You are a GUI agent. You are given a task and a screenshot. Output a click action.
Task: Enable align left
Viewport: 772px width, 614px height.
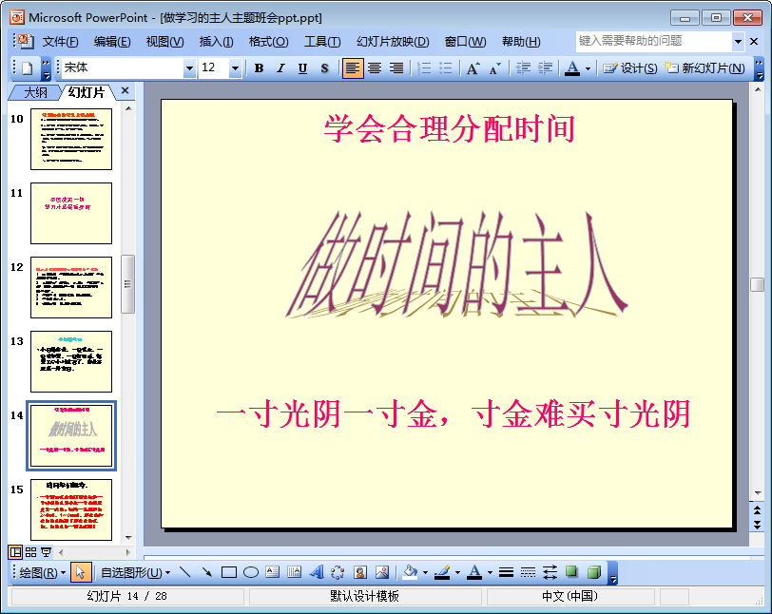[x=353, y=68]
